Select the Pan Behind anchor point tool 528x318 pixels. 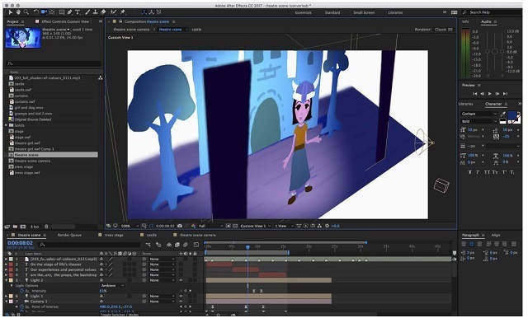pyautogui.click(x=52, y=12)
